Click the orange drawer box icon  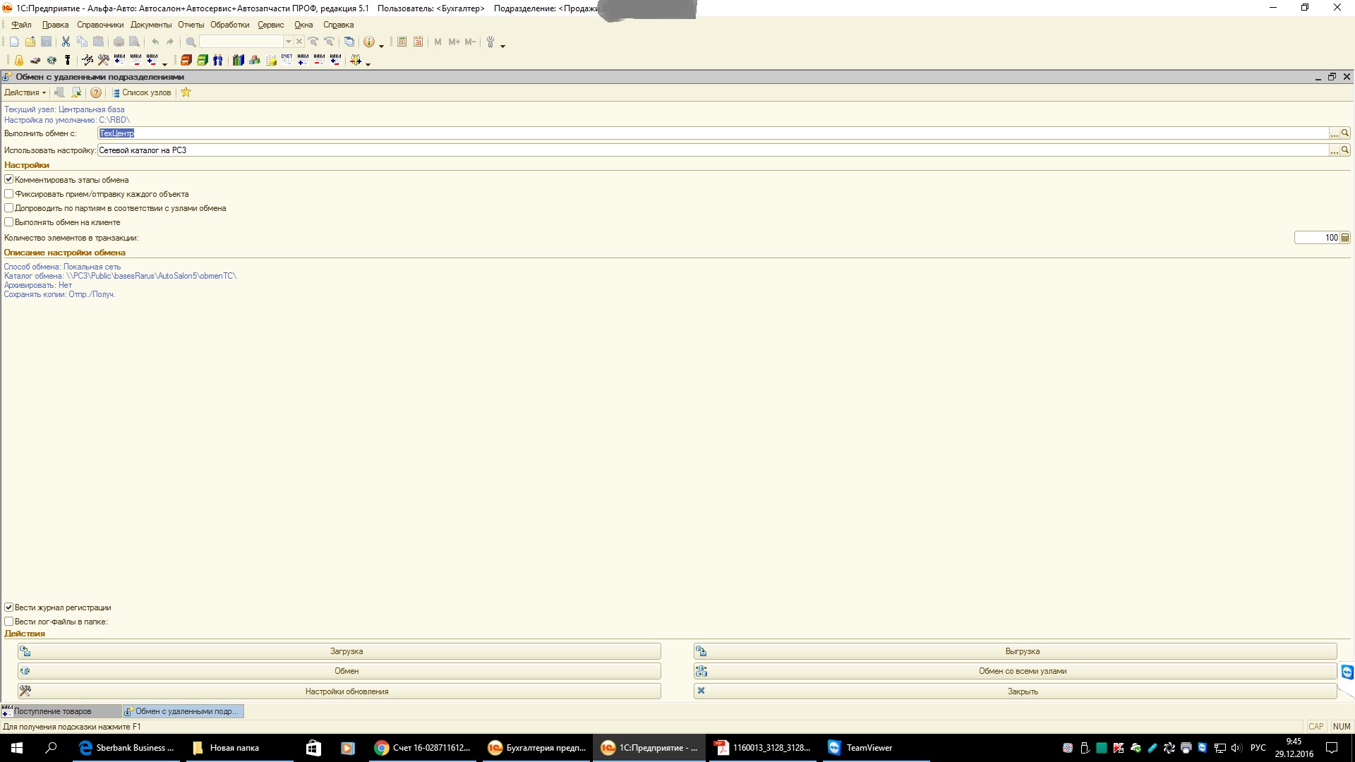tap(186, 61)
